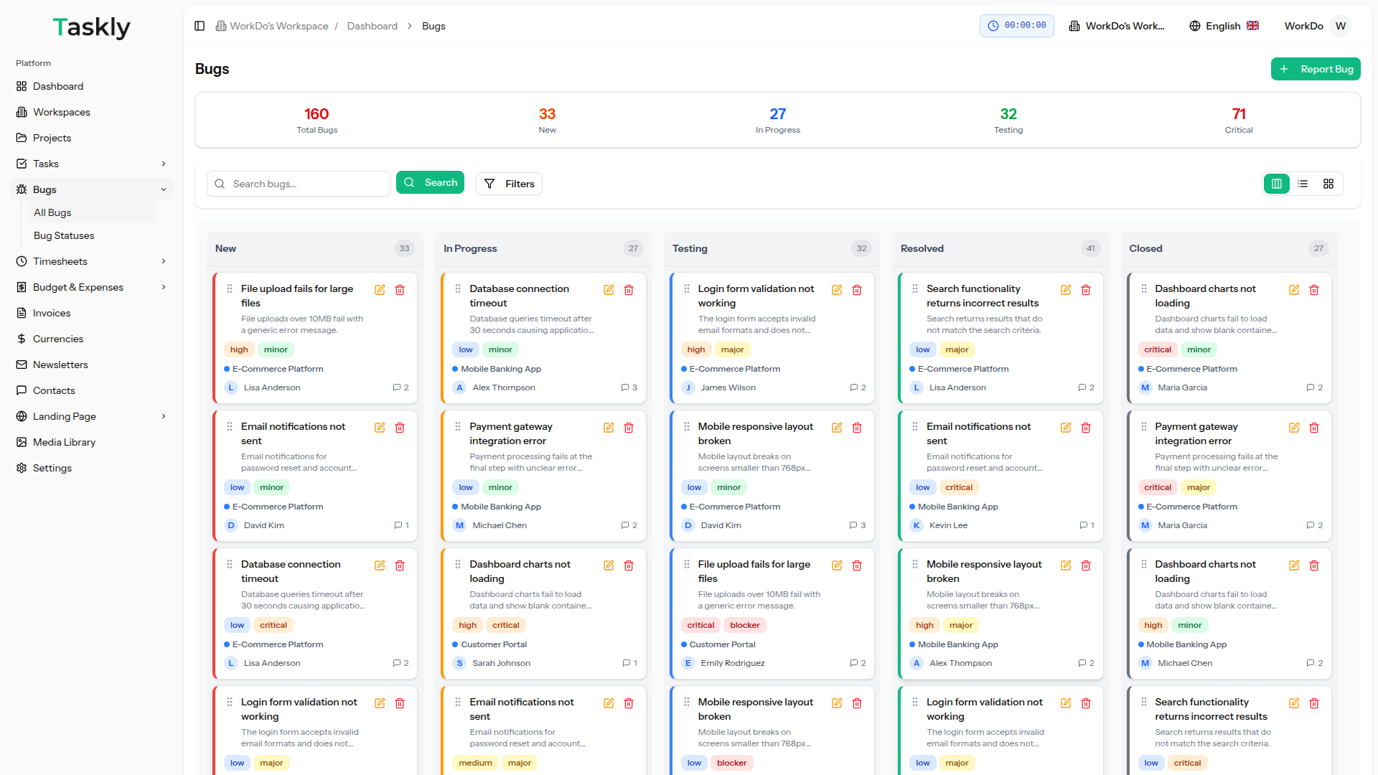The width and height of the screenshot is (1378, 775).
Task: Switch to kanban board view
Action: point(1277,184)
